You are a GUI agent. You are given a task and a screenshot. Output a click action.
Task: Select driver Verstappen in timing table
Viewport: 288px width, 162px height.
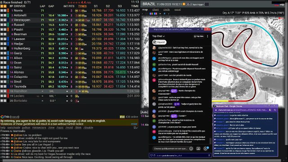point(22,20)
